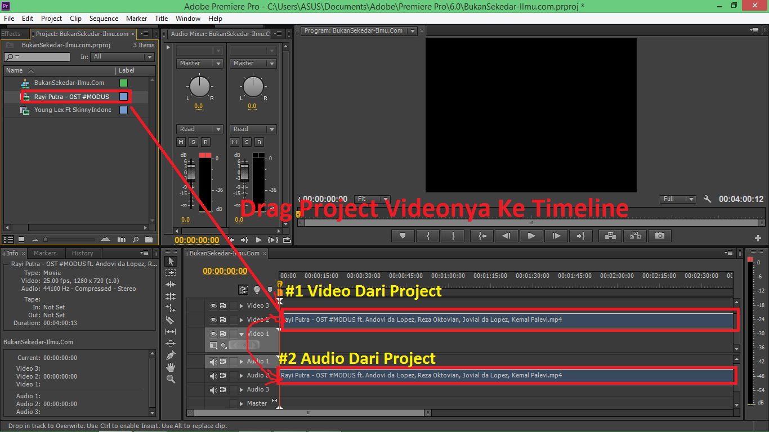Expand the Video 3 track triangle
Screen dimensions: 769x432
coord(242,306)
